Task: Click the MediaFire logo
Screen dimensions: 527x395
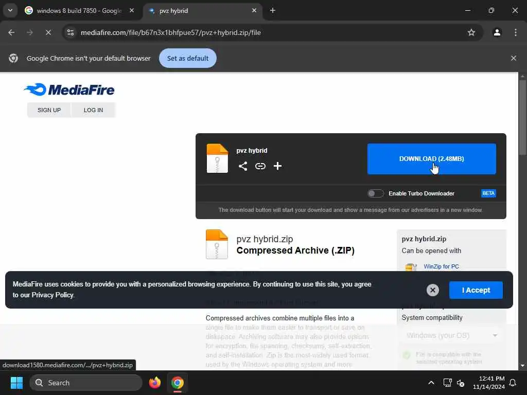Action: [x=69, y=89]
